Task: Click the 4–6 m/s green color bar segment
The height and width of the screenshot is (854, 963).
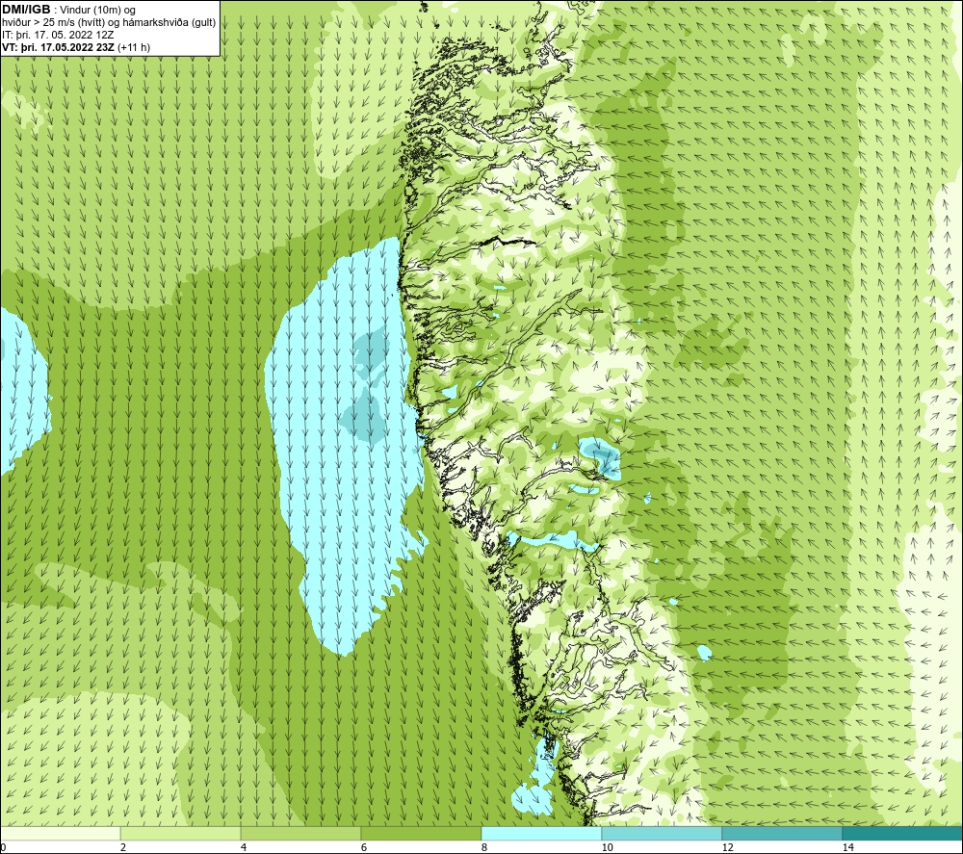Action: click(x=300, y=833)
